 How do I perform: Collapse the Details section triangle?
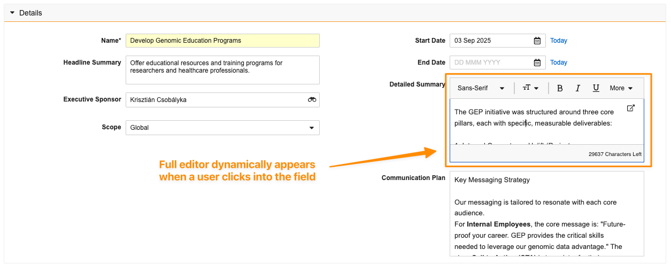12,13
